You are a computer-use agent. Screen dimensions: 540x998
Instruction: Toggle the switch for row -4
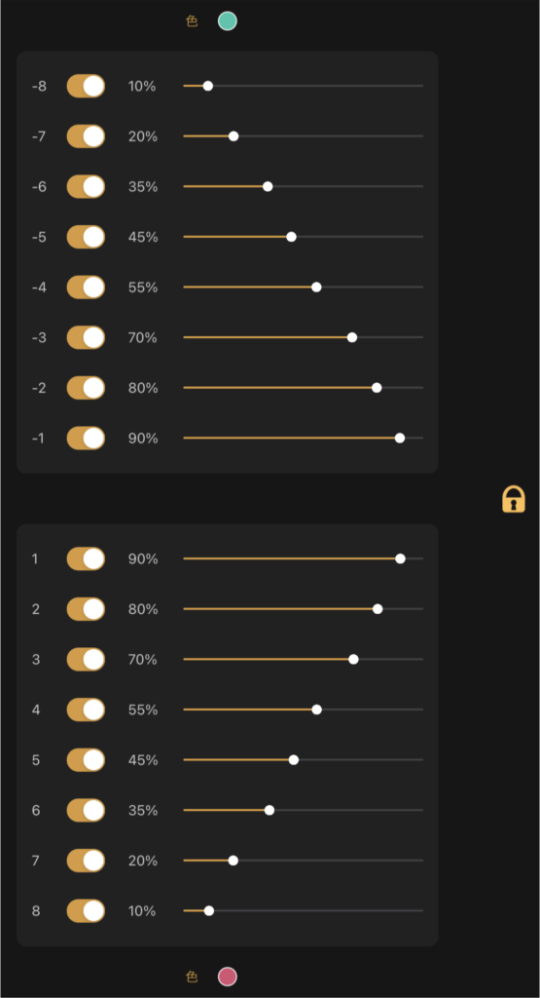pyautogui.click(x=86, y=288)
